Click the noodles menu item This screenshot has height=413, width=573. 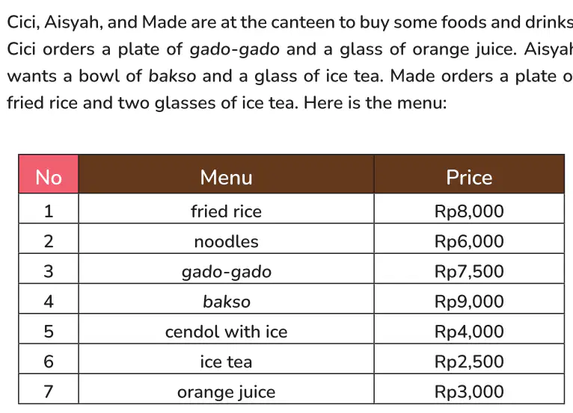pyautogui.click(x=226, y=238)
